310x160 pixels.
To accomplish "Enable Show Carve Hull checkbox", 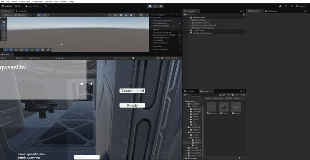I will pyautogui.click(x=180, y=50).
